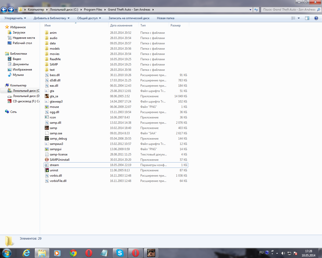Select the mouse PNG file icon
Screen dimensions: 322x258
[47, 107]
